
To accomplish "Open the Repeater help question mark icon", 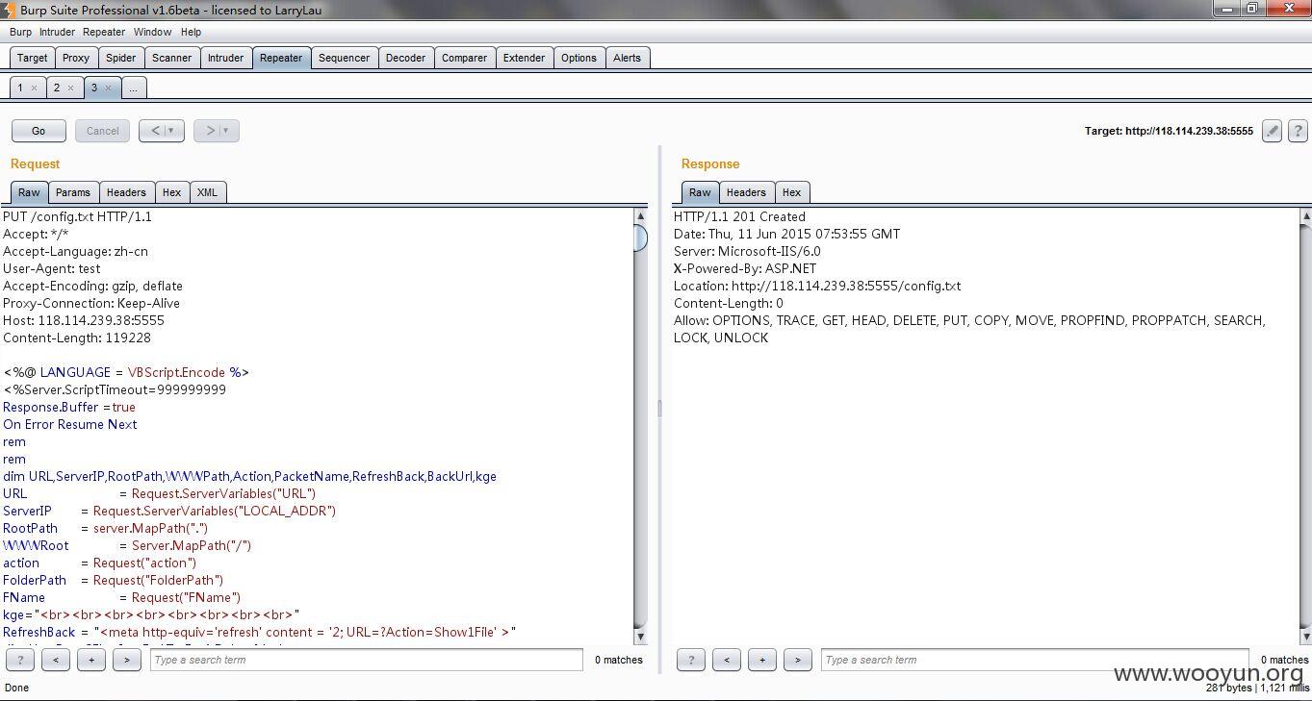I will click(x=1298, y=131).
